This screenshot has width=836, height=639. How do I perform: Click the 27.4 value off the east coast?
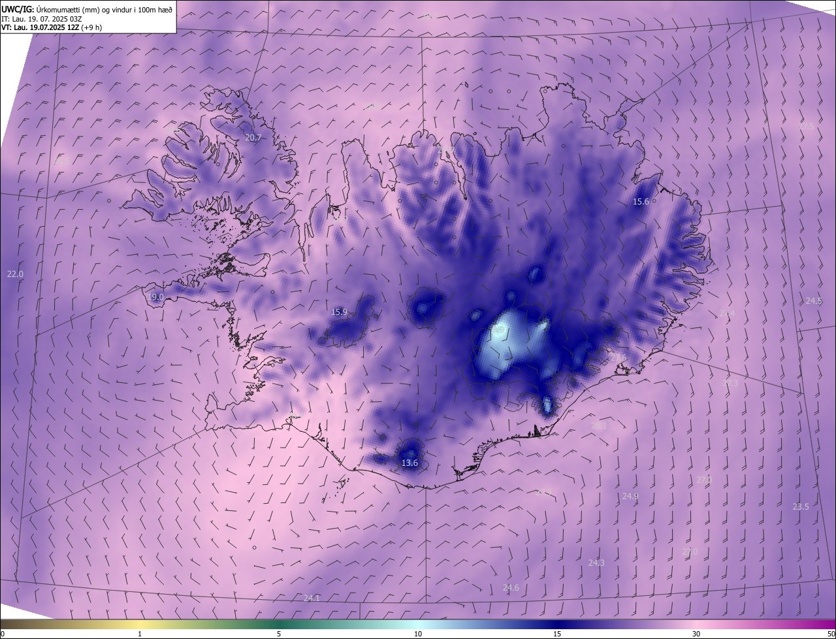(x=727, y=314)
